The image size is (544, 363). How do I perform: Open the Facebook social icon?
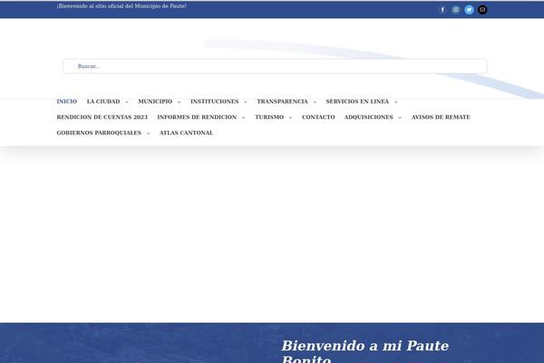point(442,10)
